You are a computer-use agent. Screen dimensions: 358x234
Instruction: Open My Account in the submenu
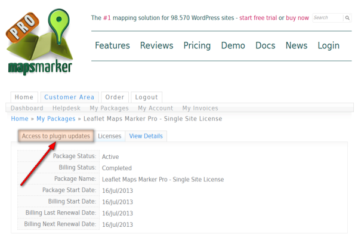[156, 108]
